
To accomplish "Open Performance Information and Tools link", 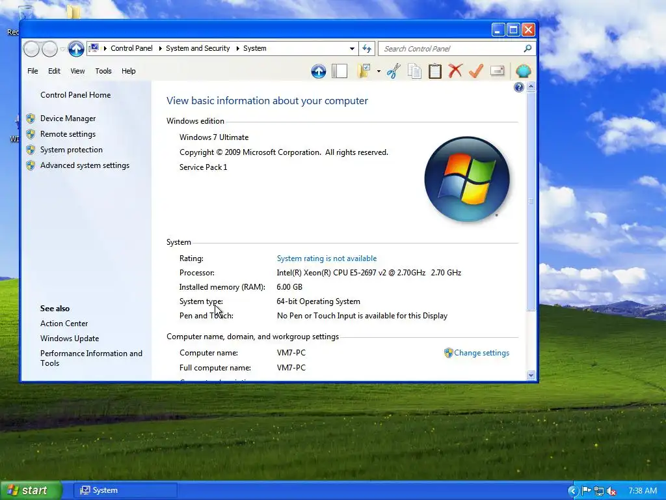I will pos(91,359).
